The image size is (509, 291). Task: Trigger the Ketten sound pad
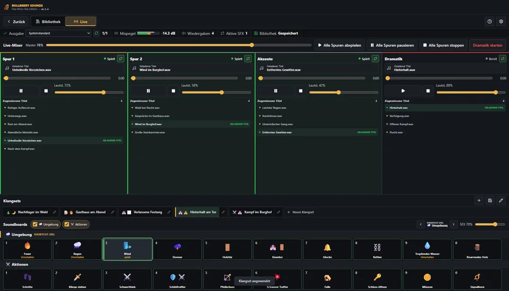[377, 249]
